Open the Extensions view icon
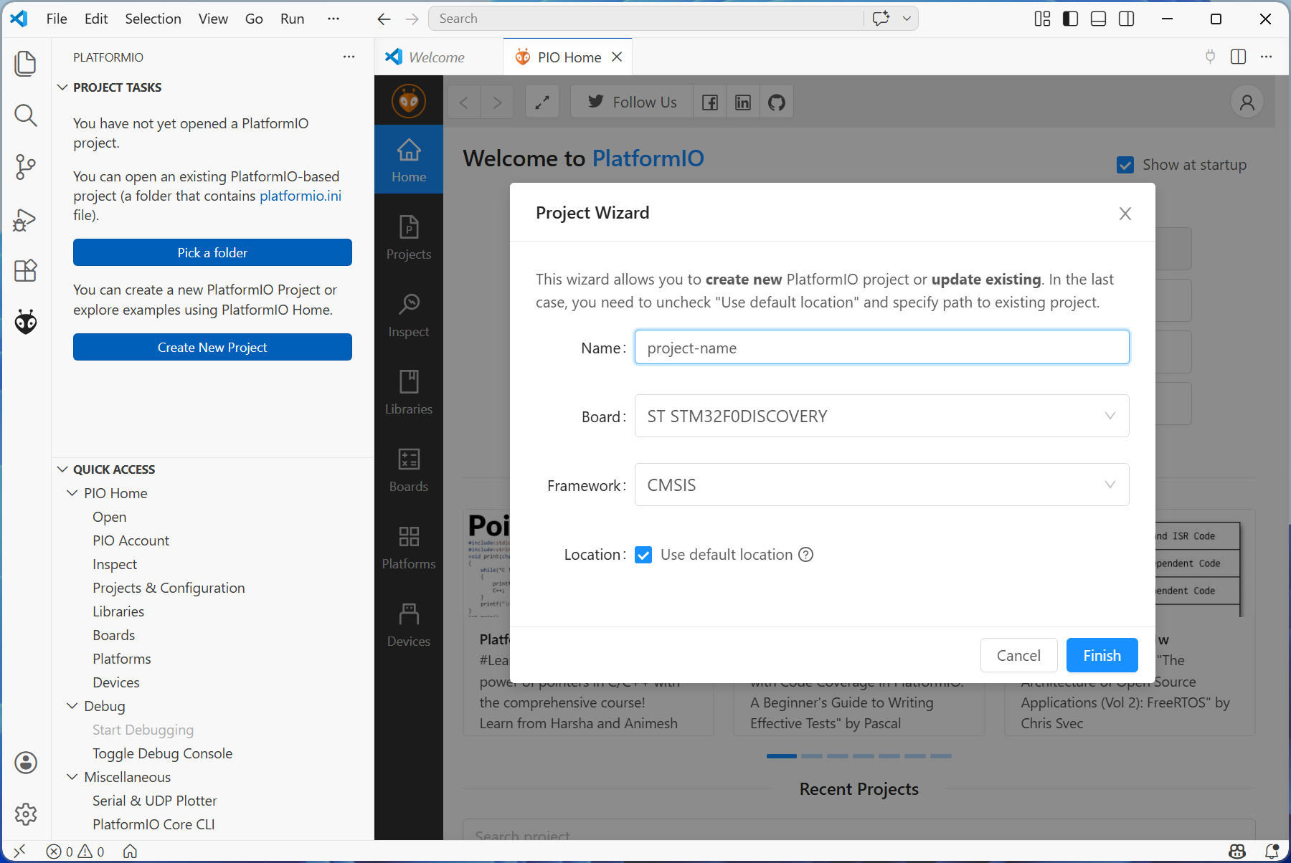Screen dimensions: 1291x863 coord(26,271)
